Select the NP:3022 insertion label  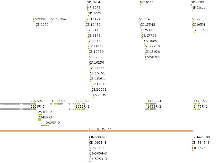pos(146,2)
